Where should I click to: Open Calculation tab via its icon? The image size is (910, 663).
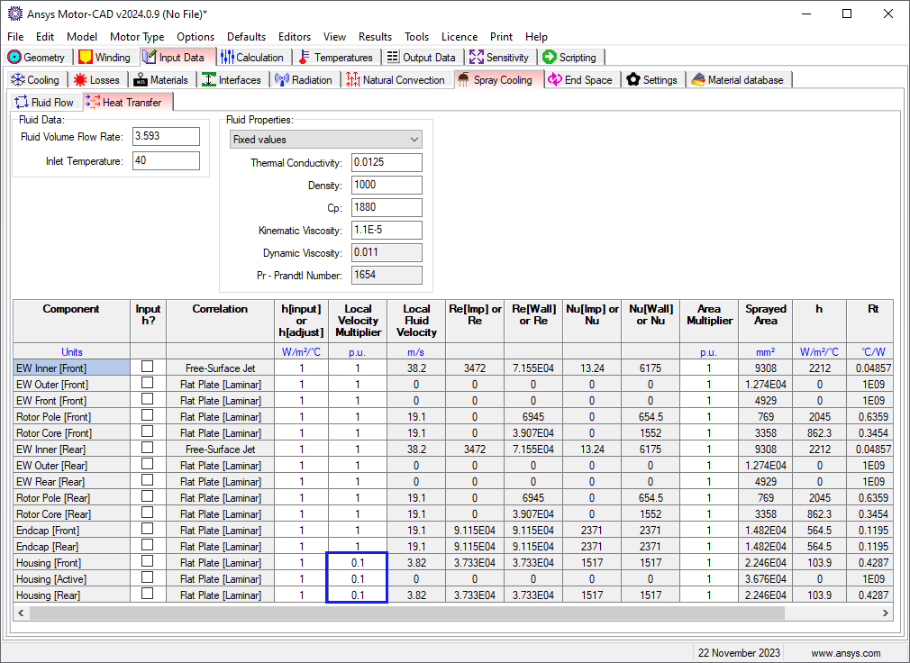(x=227, y=58)
